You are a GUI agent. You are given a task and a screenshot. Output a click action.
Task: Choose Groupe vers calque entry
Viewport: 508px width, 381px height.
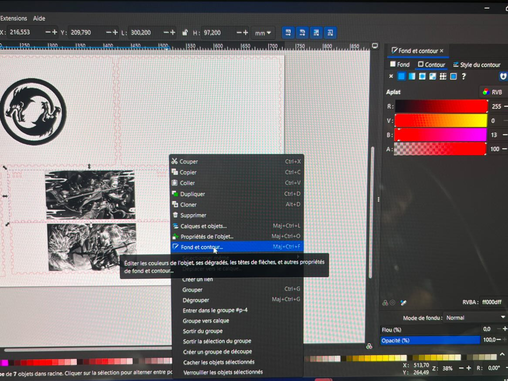click(x=237, y=321)
